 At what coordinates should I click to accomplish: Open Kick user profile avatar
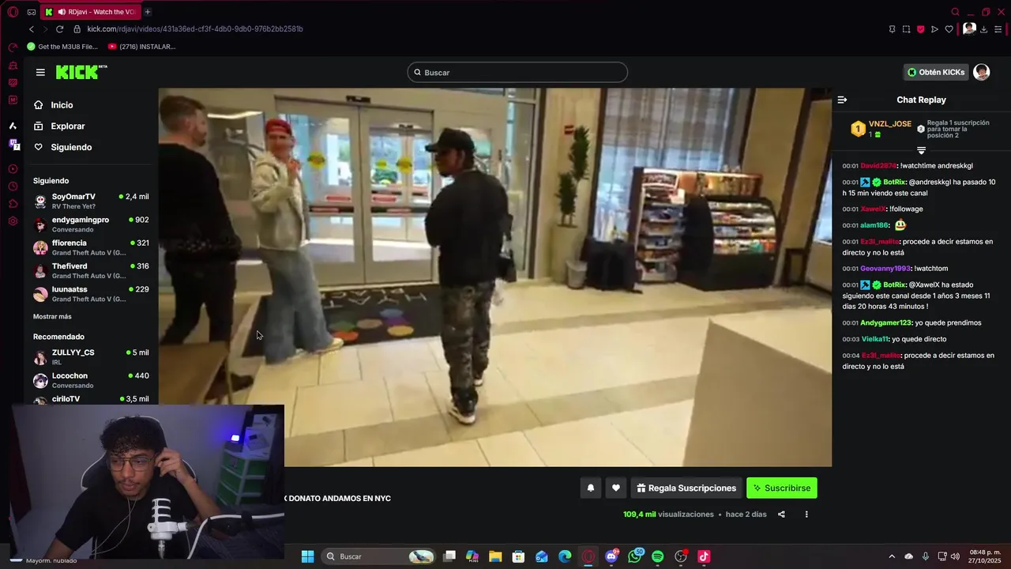[x=982, y=72]
